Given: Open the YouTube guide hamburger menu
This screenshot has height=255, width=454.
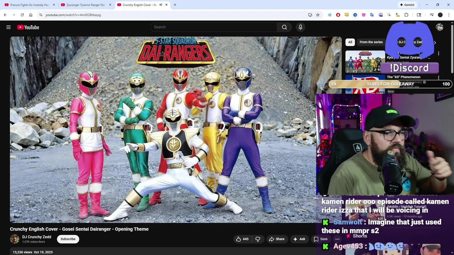Looking at the screenshot, I should coord(9,27).
